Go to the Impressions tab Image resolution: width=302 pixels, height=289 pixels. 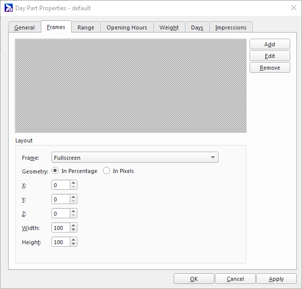pyautogui.click(x=231, y=27)
